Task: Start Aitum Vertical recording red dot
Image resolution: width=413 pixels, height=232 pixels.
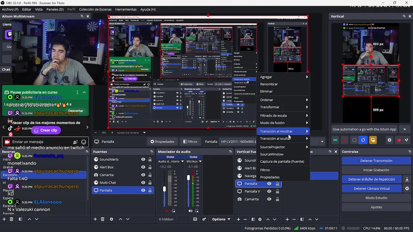Action: [x=345, y=140]
